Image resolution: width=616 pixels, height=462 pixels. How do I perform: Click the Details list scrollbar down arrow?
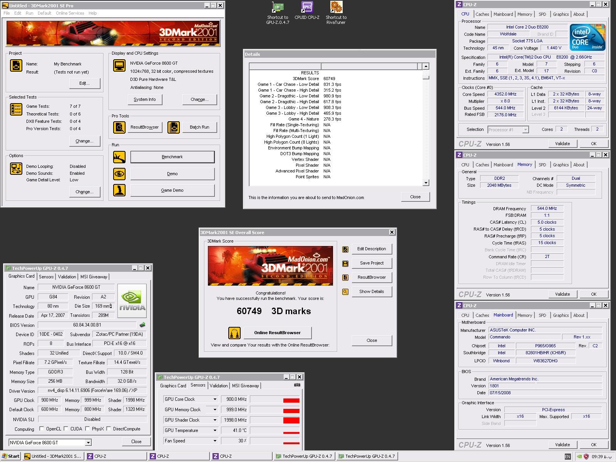426,183
